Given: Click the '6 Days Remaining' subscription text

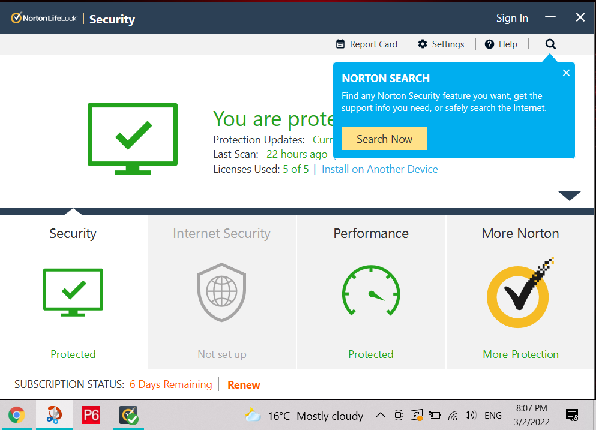Looking at the screenshot, I should [170, 384].
